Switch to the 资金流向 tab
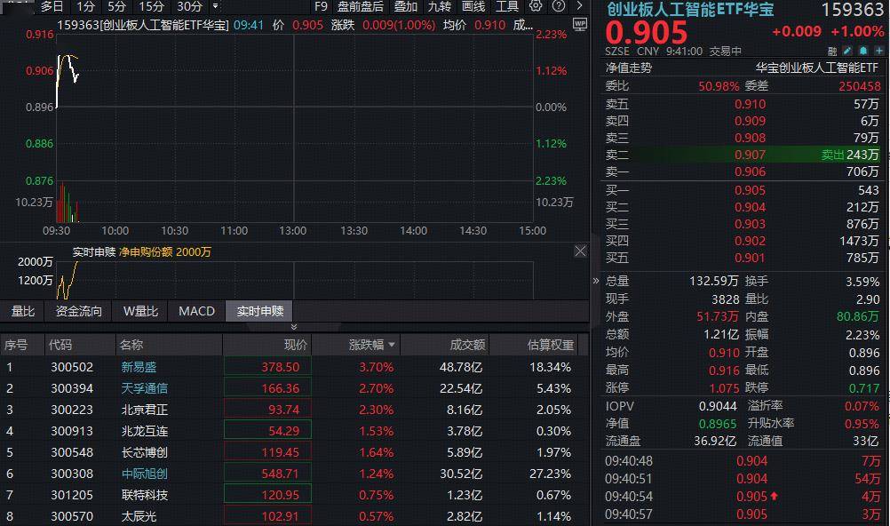 (x=79, y=311)
